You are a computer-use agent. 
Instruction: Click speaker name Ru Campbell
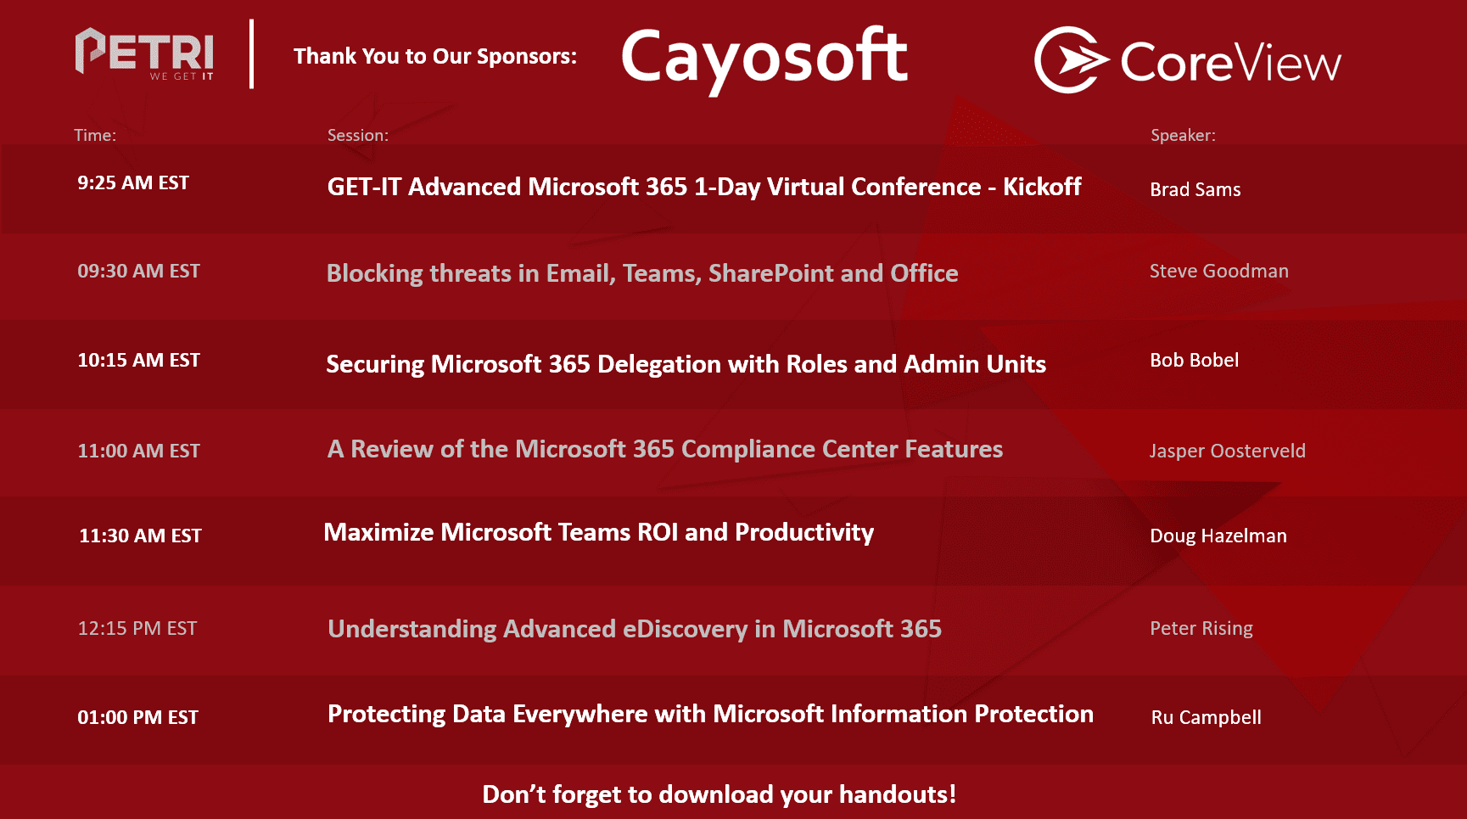click(1206, 717)
